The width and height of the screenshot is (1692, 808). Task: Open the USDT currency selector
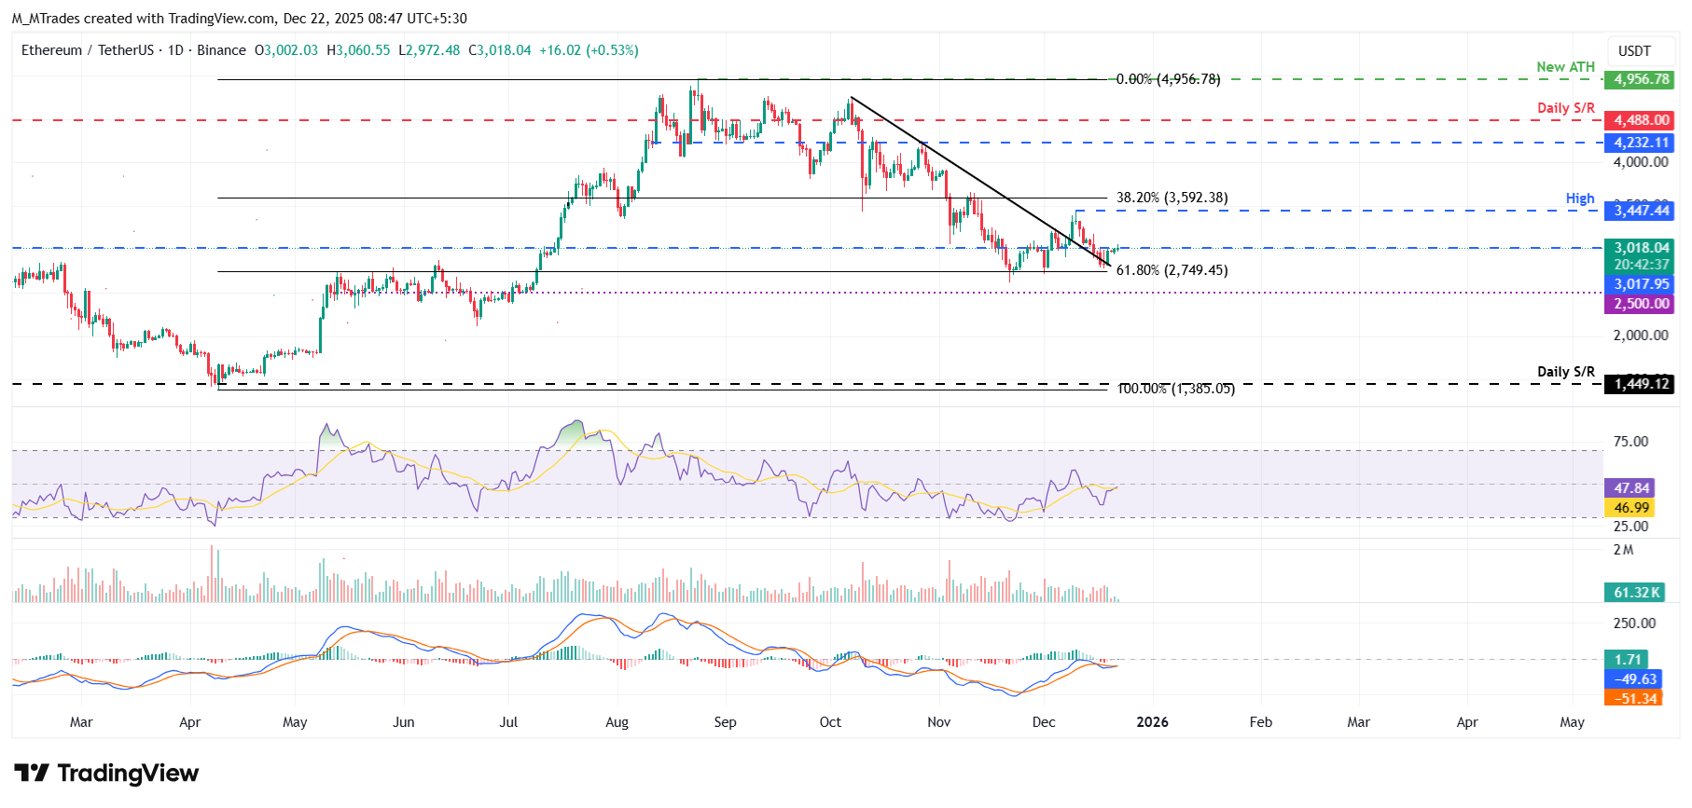click(x=1633, y=51)
